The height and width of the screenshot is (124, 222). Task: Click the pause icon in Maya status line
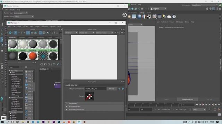142,9
